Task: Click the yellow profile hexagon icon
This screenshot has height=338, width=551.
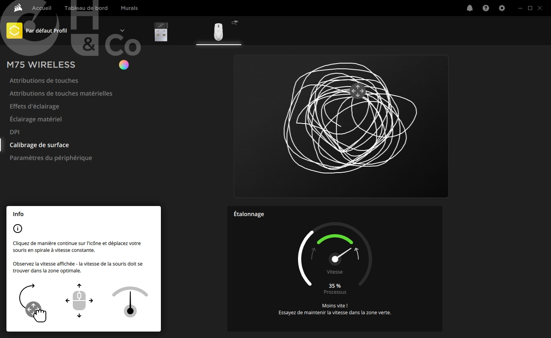Action: [14, 31]
